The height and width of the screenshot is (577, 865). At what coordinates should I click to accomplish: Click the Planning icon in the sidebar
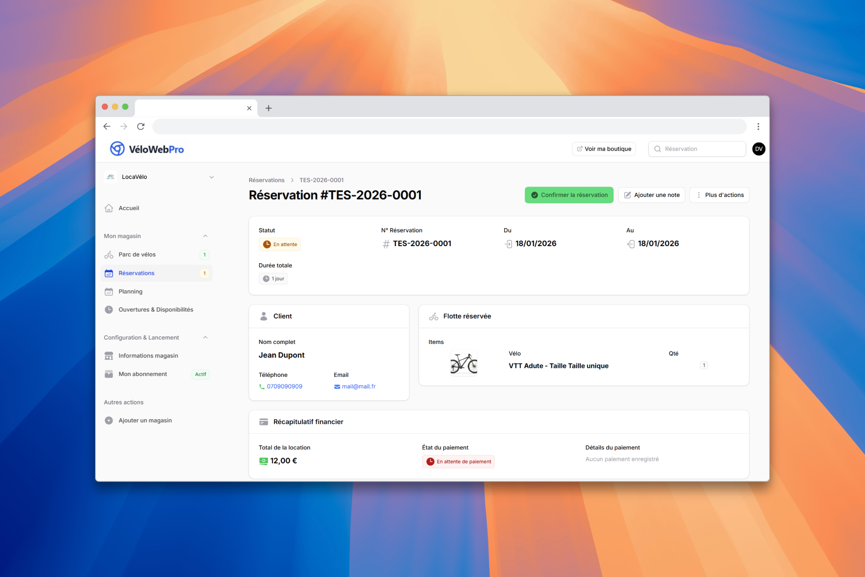[109, 291]
